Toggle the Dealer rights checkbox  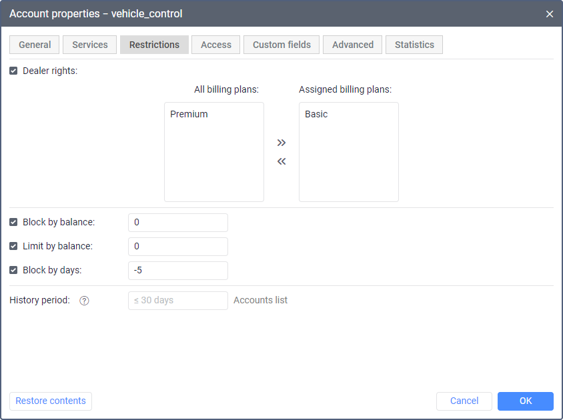(13, 71)
